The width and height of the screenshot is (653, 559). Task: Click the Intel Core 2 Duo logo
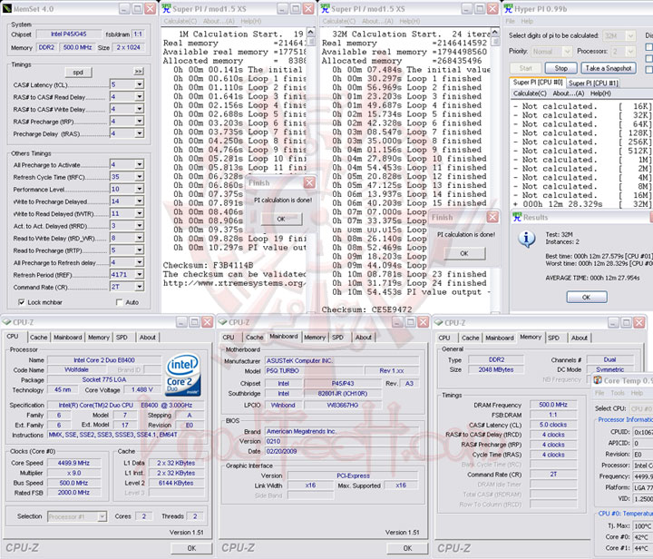(183, 374)
